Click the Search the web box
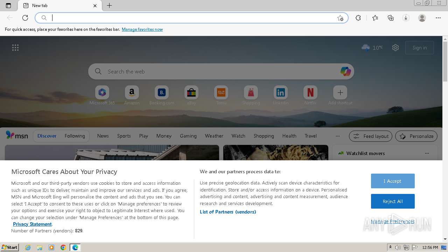Image resolution: width=448 pixels, height=252 pixels. [221, 71]
